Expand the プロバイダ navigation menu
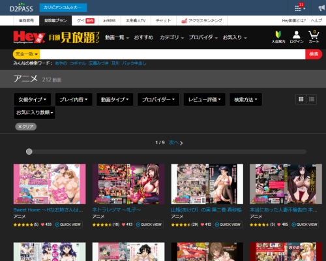 (203, 37)
